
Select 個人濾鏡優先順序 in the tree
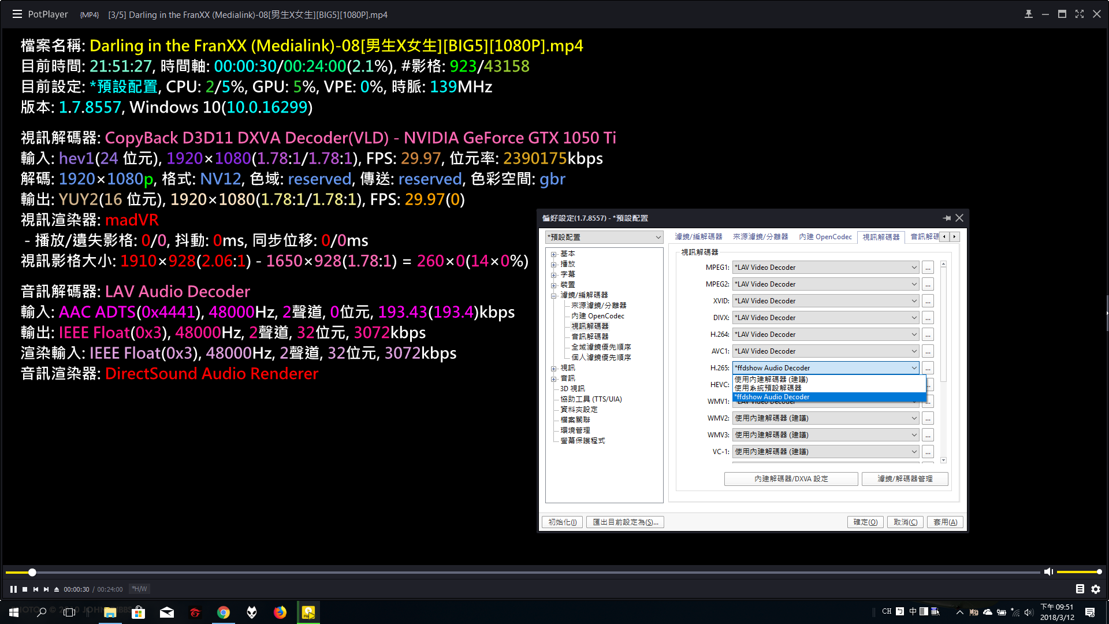click(x=601, y=358)
